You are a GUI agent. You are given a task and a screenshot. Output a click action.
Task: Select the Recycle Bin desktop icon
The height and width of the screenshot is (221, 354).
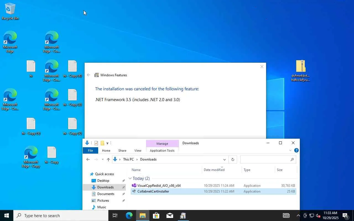pyautogui.click(x=10, y=11)
